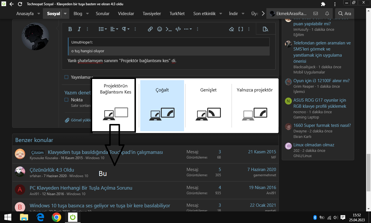Viewport: 371px width, 223px height.
Task: Open the Kyousuke Kousaka user avatar
Action: (20, 154)
